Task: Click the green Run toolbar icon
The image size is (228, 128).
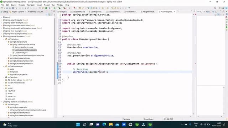Action: click(x=55, y=8)
